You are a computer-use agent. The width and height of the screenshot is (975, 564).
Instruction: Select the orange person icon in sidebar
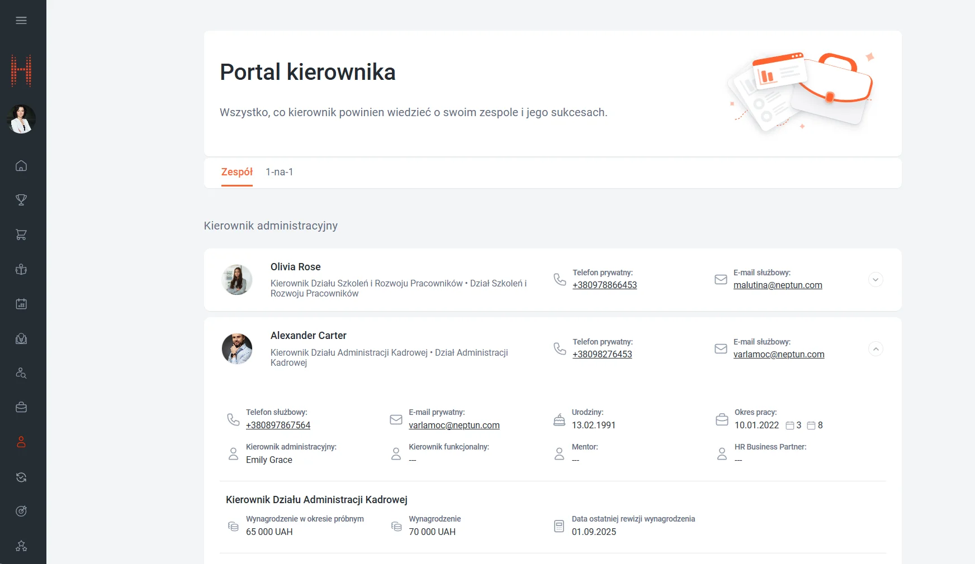21,442
